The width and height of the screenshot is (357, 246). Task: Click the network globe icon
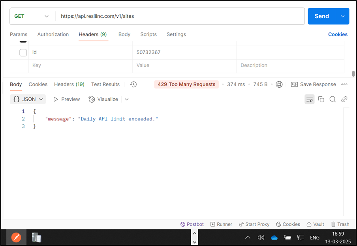279,85
